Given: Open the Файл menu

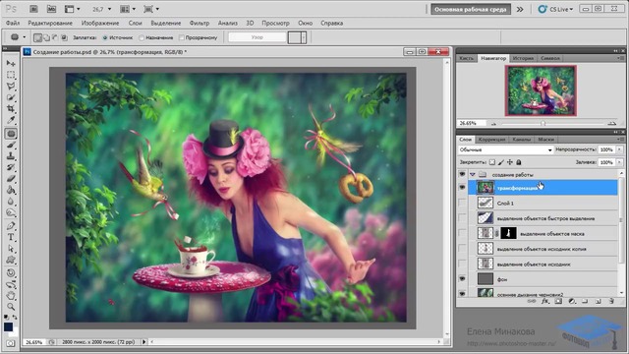Looking at the screenshot, I should (x=13, y=23).
